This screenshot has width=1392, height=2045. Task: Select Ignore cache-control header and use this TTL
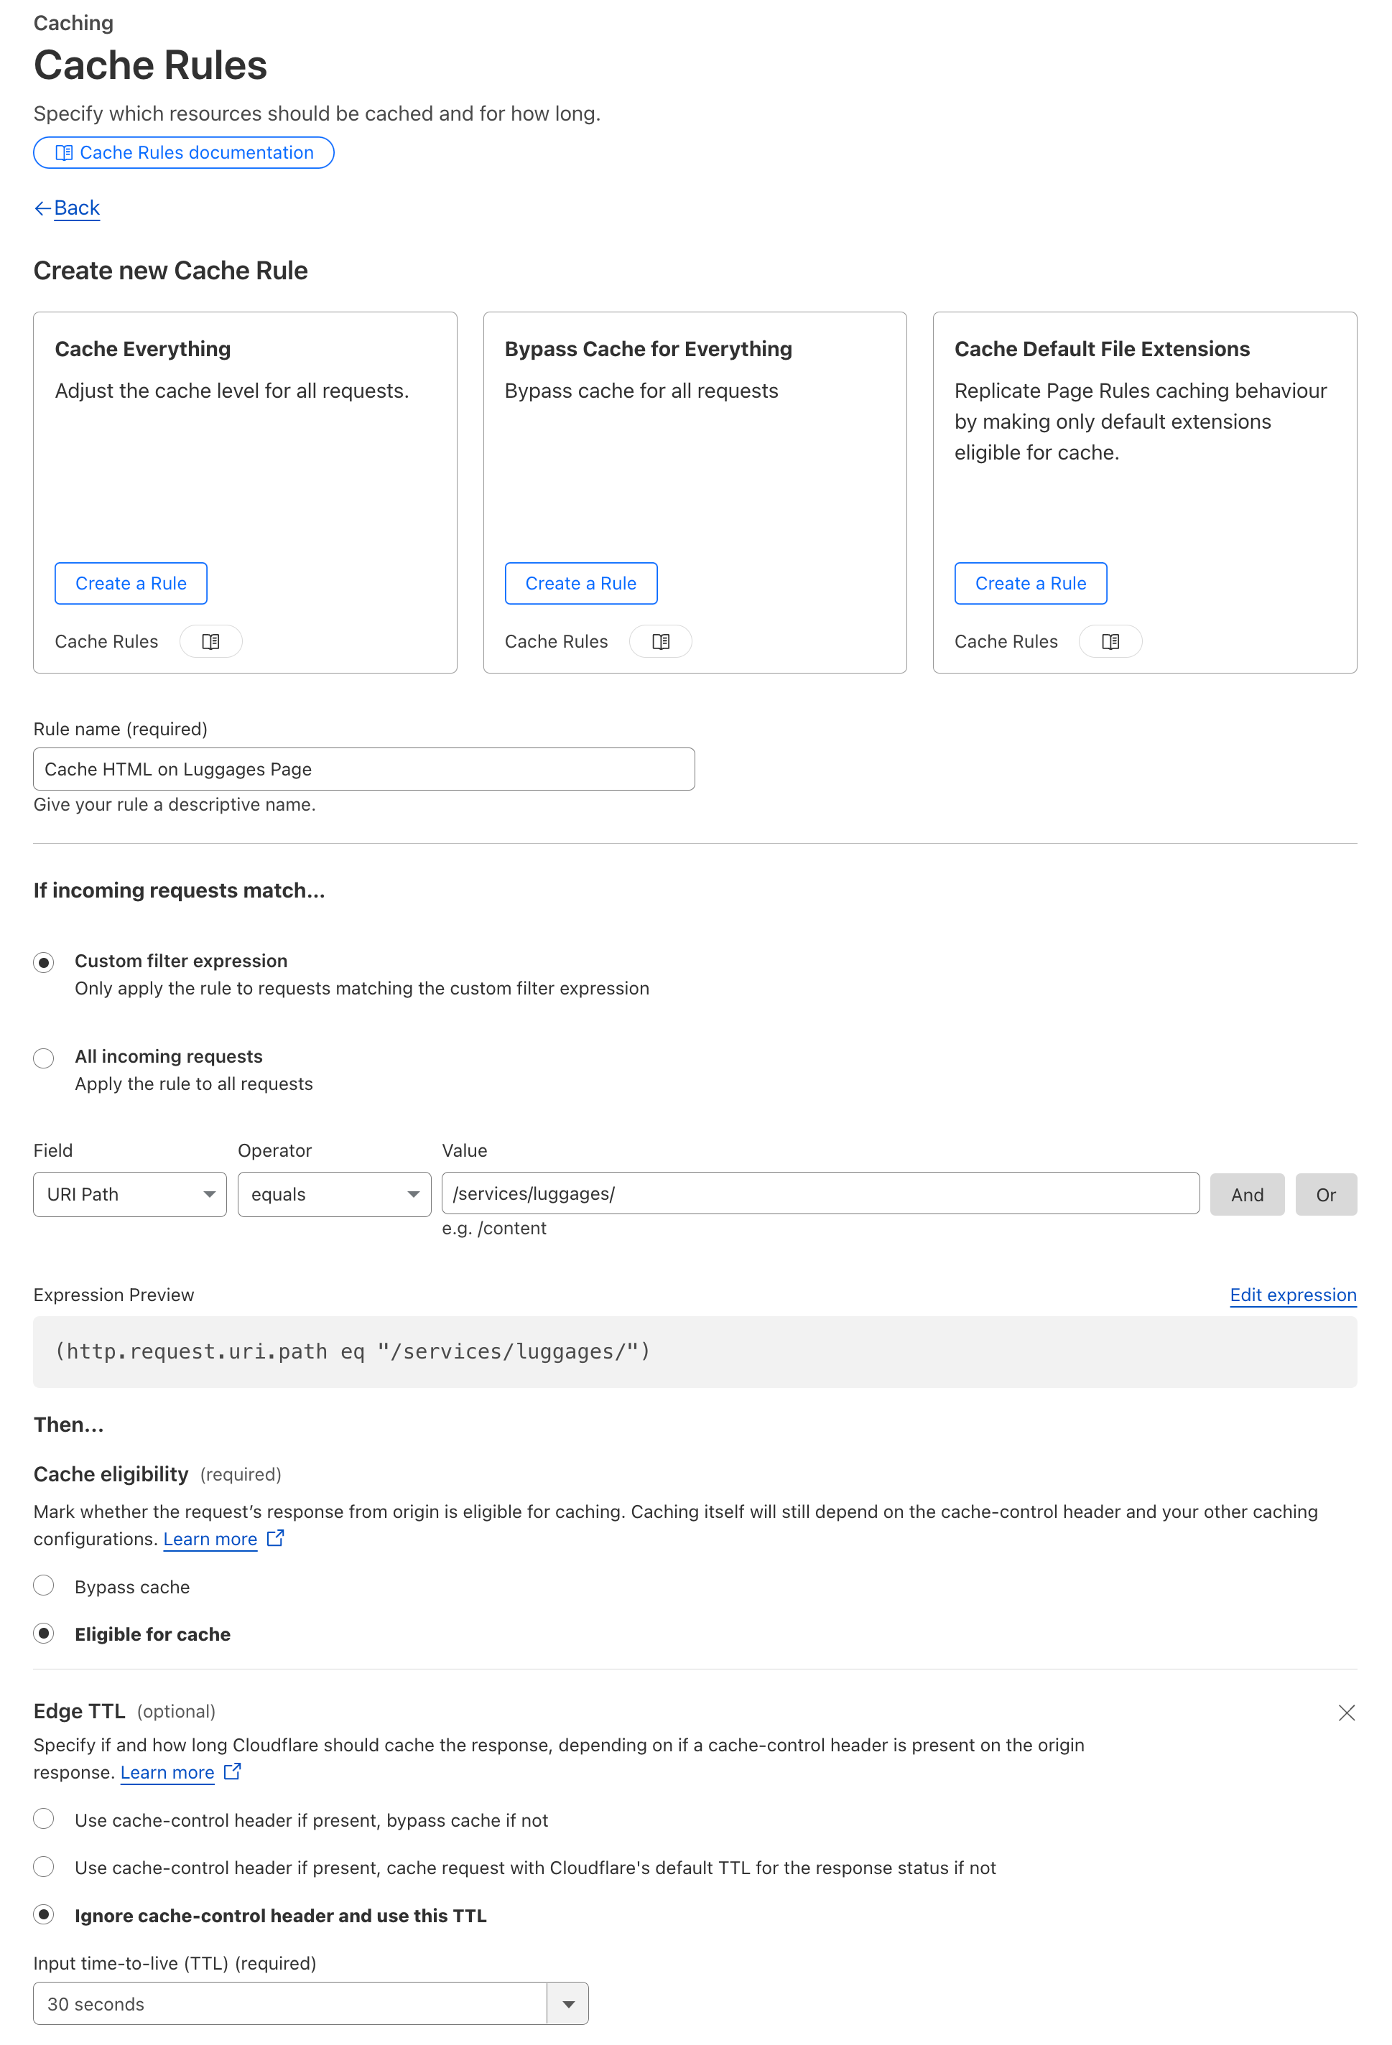[44, 1915]
